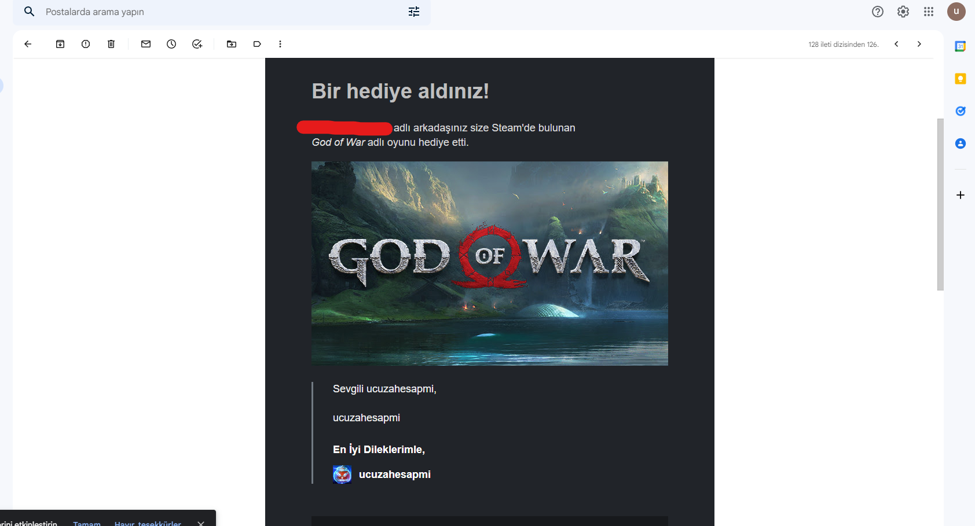Open Gmail settings gear
Screen dimensions: 975x526
point(903,12)
